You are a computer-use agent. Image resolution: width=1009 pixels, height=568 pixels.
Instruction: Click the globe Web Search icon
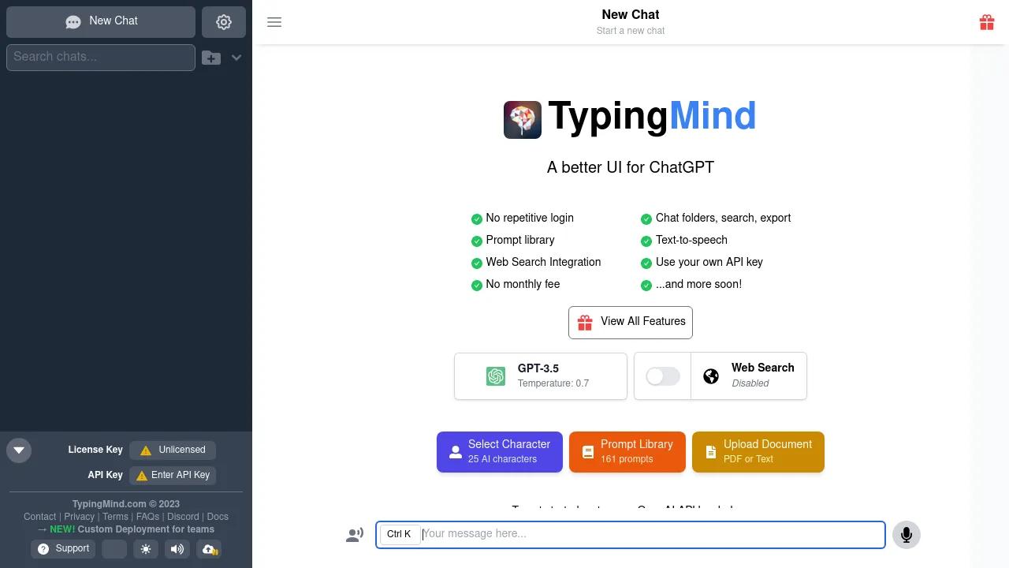[x=711, y=376]
